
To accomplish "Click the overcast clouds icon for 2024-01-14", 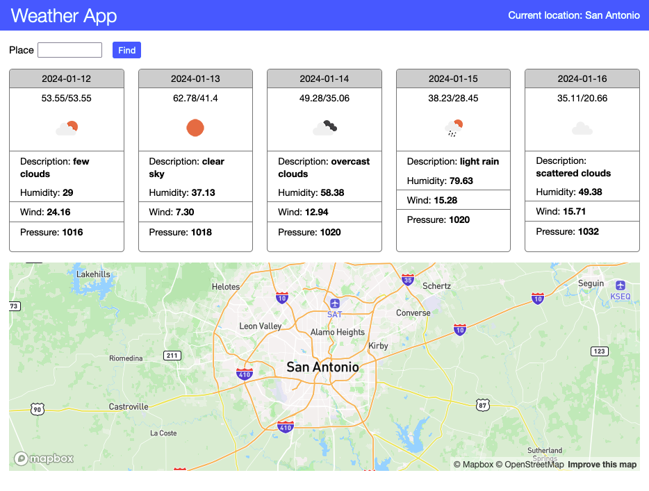I will [x=324, y=127].
